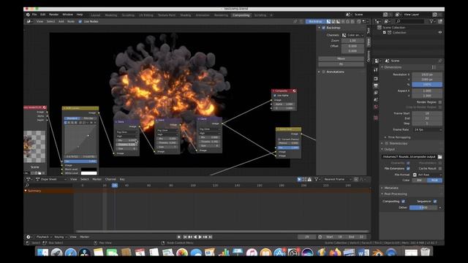This screenshot has width=468, height=263.
Task: Open the File menu
Action: click(34, 15)
